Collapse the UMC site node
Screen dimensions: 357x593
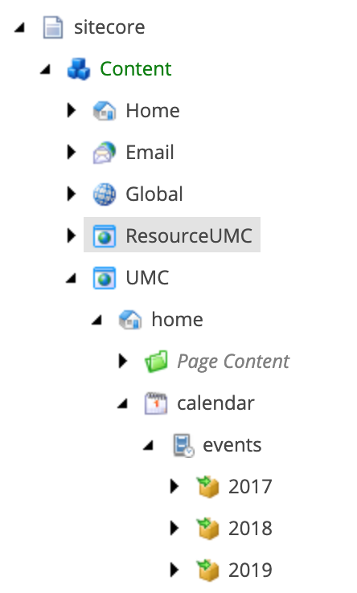click(x=72, y=279)
